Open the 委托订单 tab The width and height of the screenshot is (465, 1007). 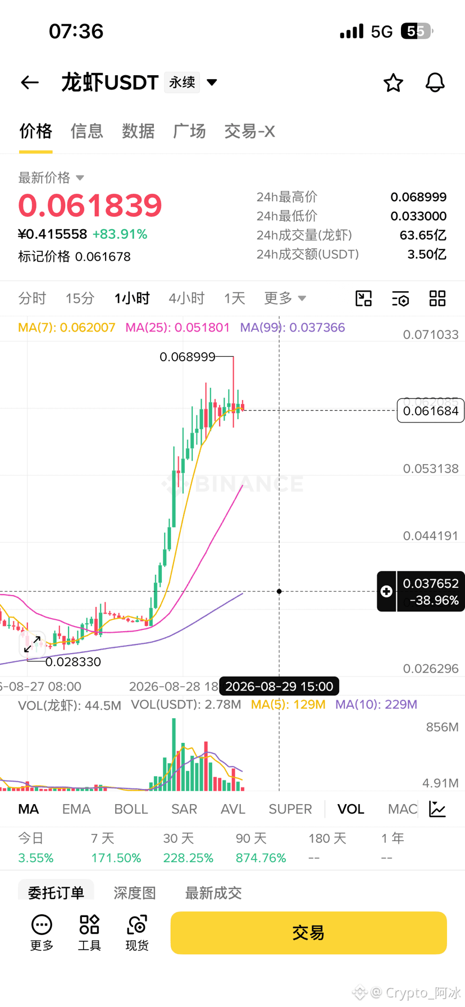pyautogui.click(x=56, y=892)
